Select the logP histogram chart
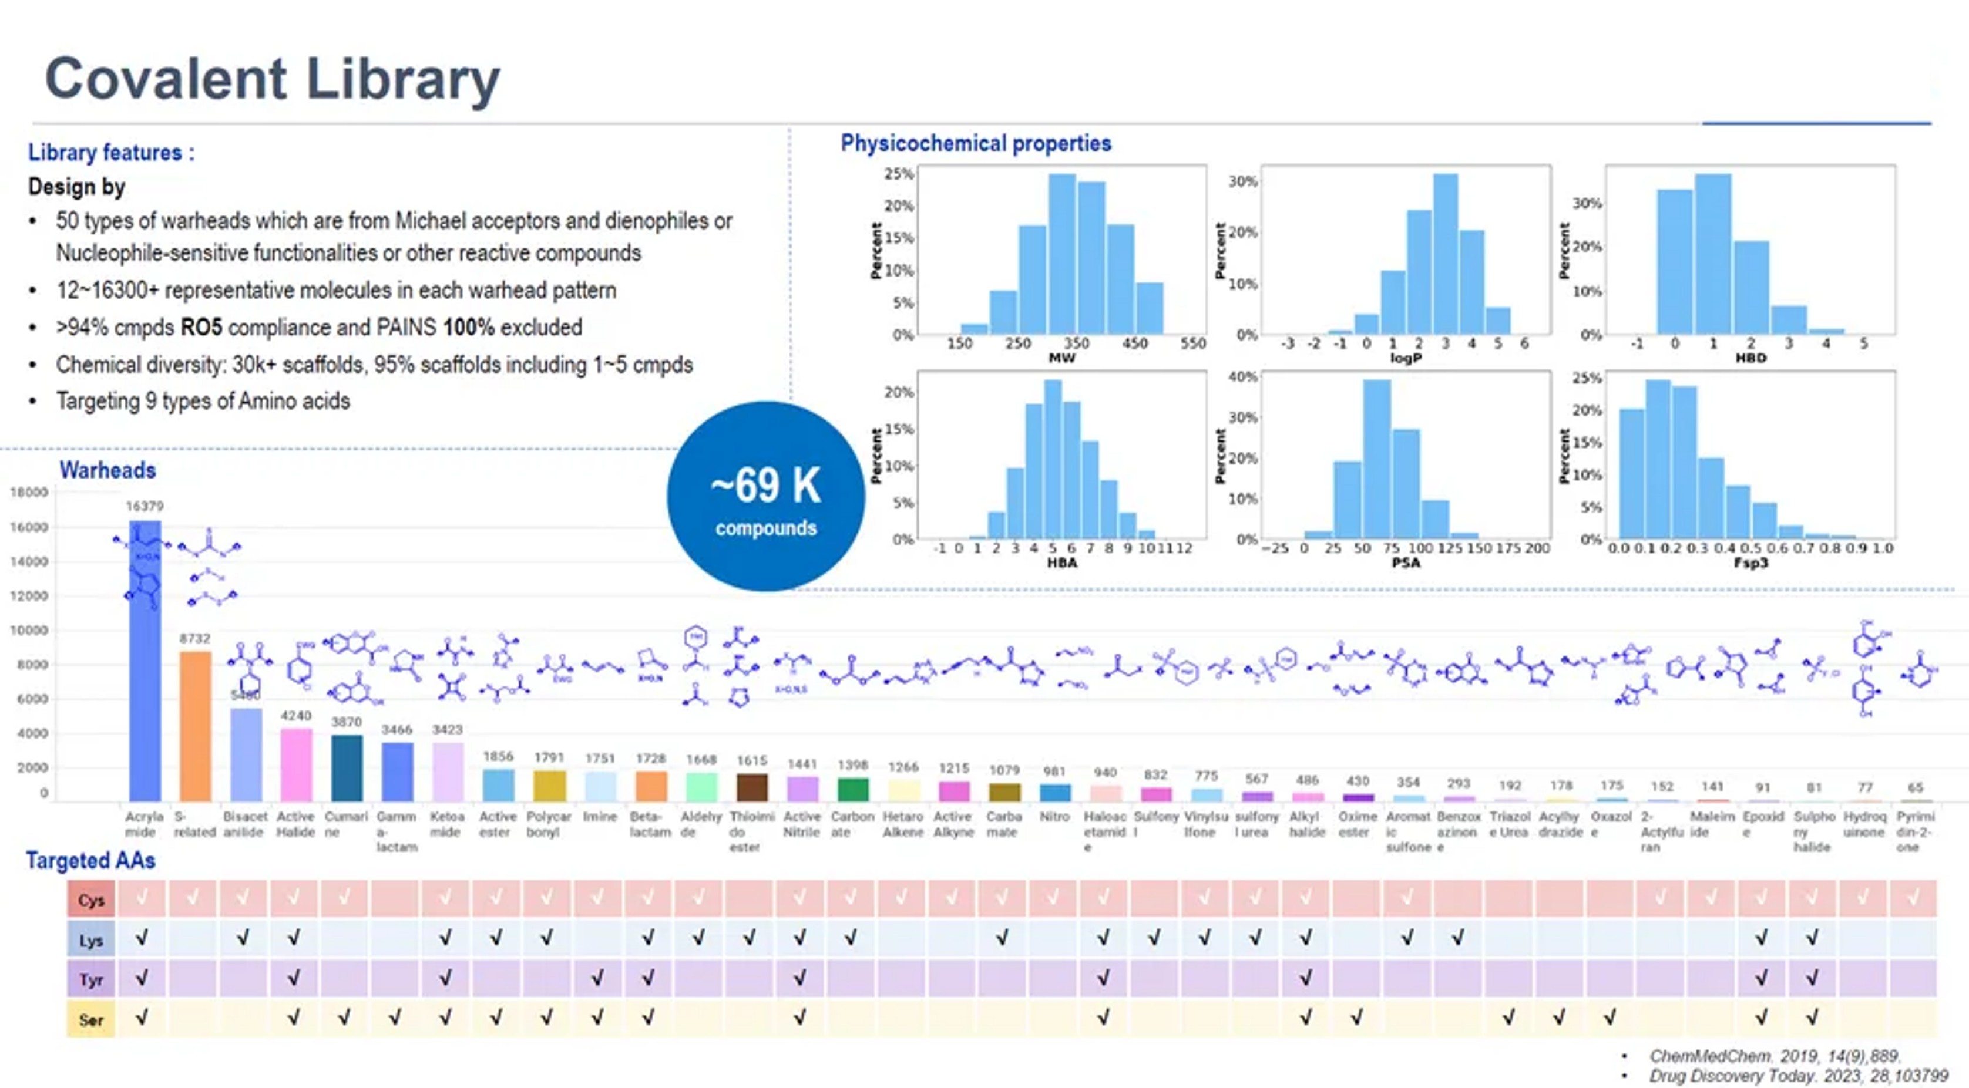 1406,251
